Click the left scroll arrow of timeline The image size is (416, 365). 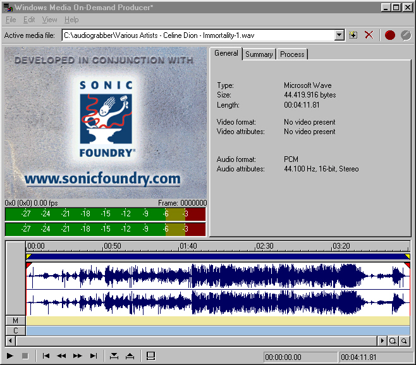point(10,340)
